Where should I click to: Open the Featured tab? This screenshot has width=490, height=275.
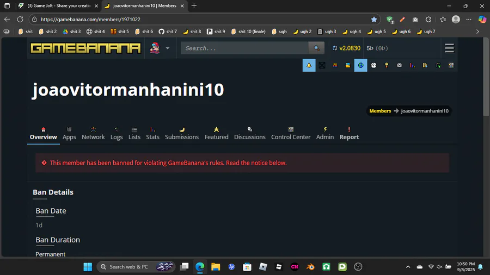click(216, 134)
